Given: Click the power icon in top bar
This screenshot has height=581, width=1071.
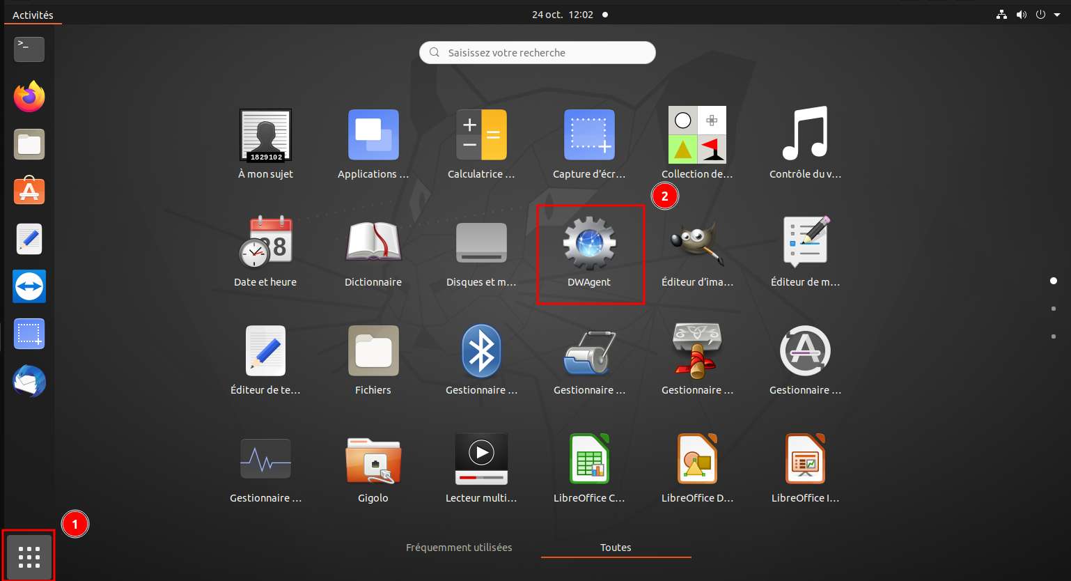Looking at the screenshot, I should pyautogui.click(x=1040, y=15).
